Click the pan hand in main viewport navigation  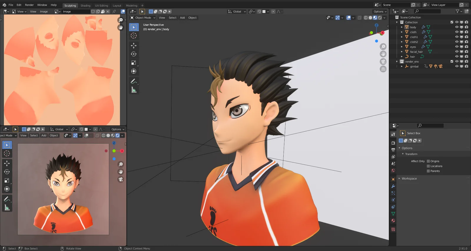click(x=383, y=54)
